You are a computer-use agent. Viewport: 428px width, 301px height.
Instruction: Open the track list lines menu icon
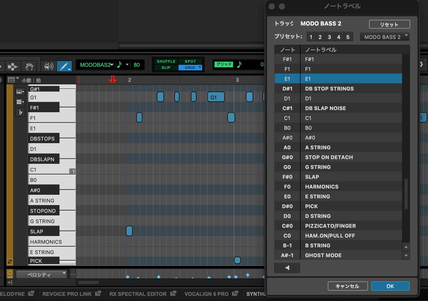point(20,102)
